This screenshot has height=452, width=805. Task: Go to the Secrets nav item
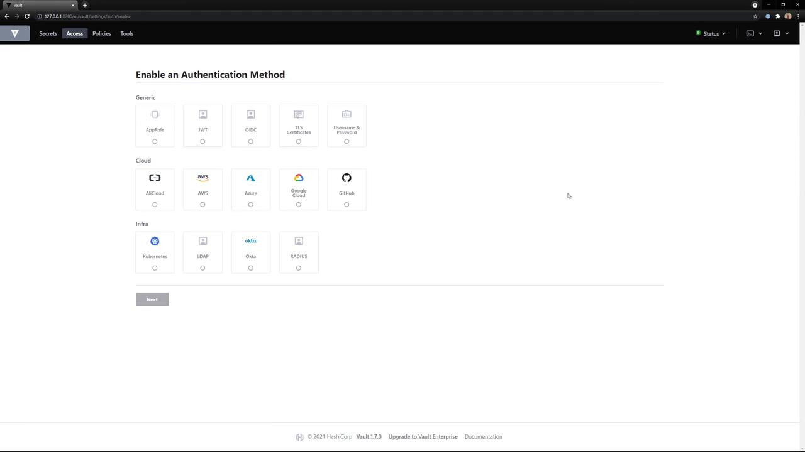pos(48,33)
